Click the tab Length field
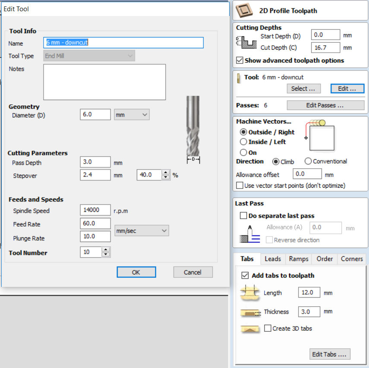The image size is (369, 368). 309,293
